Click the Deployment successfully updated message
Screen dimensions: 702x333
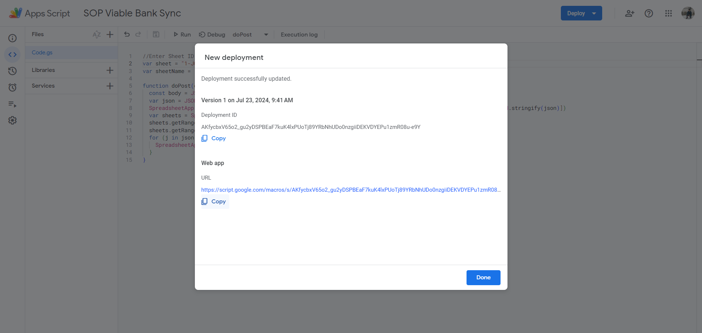(x=246, y=79)
